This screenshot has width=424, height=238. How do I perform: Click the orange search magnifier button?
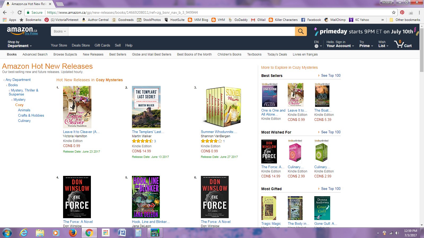click(301, 31)
